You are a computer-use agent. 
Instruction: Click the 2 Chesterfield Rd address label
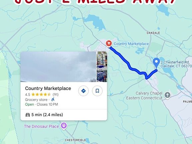pos(176,64)
